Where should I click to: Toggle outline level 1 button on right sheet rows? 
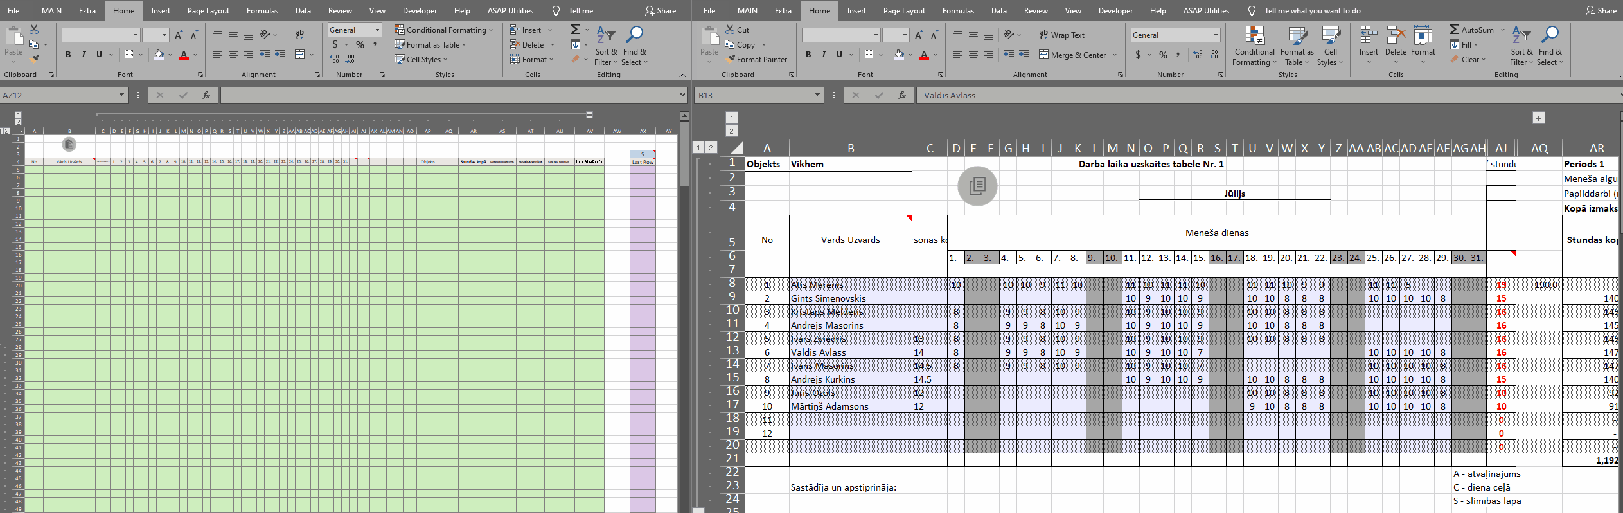point(698,148)
